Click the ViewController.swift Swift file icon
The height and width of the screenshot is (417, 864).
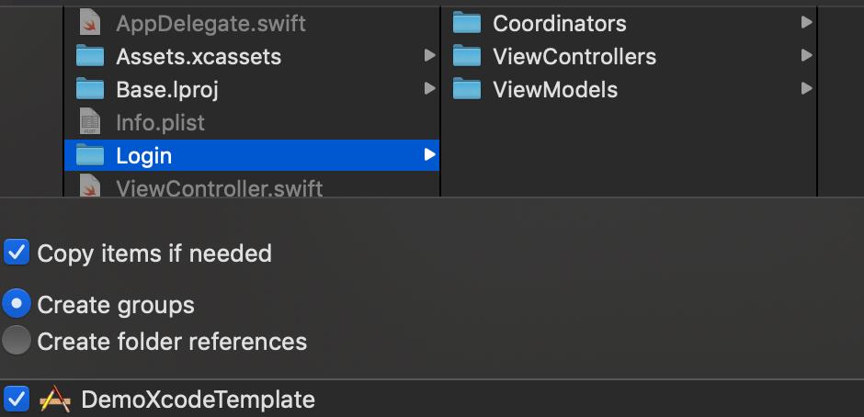coord(89,186)
